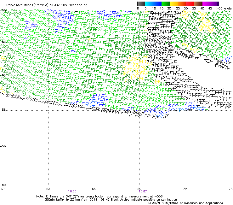Click the orange 25-30 knots legend swatch
Screen dimensions: 233x205
(182, 4)
